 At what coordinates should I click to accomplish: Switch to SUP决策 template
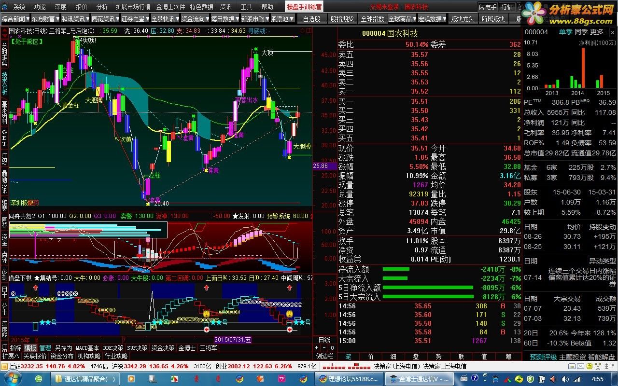coord(137,347)
